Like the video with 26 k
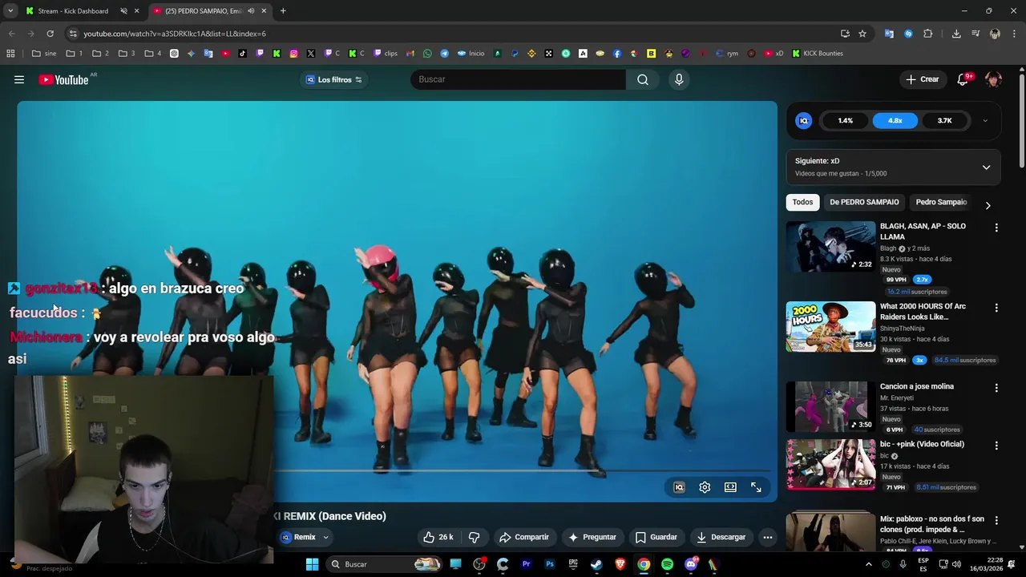This screenshot has height=577, width=1026. pyautogui.click(x=438, y=537)
